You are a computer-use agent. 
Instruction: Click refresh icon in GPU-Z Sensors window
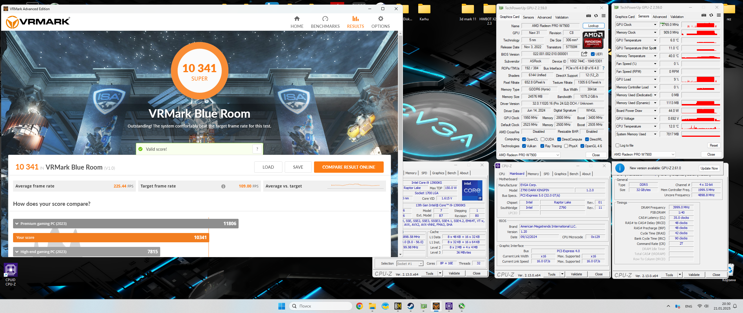point(711,15)
